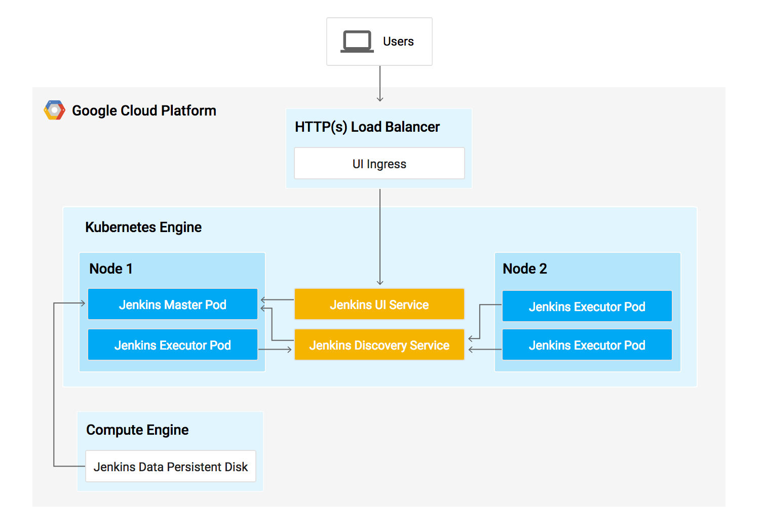Click the Compute Engine heading

(137, 430)
